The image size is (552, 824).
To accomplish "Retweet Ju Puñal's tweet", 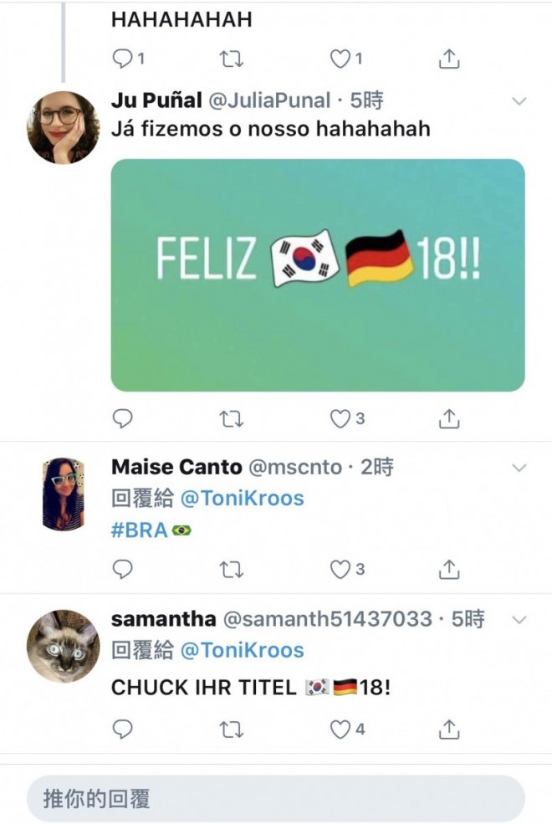I will [231, 419].
